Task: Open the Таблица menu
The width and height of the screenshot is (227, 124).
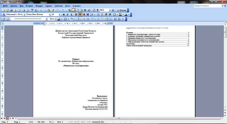Action: (x=59, y=6)
